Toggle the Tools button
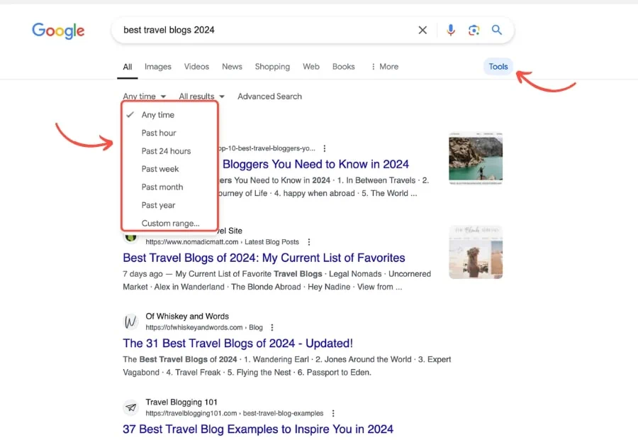The image size is (638, 440). point(498,67)
